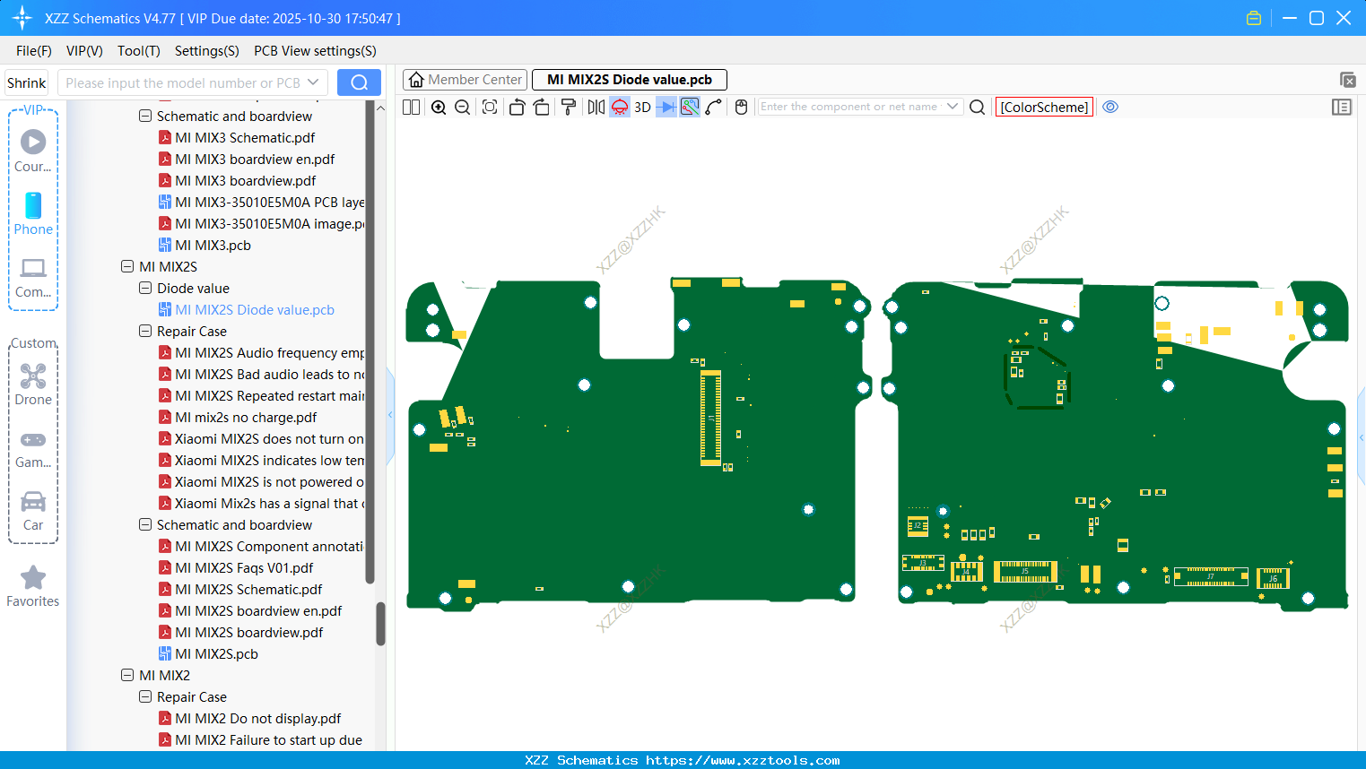Image resolution: width=1366 pixels, height=769 pixels.
Task: Toggle the eye visibility icon in toolbar
Action: tap(1110, 107)
